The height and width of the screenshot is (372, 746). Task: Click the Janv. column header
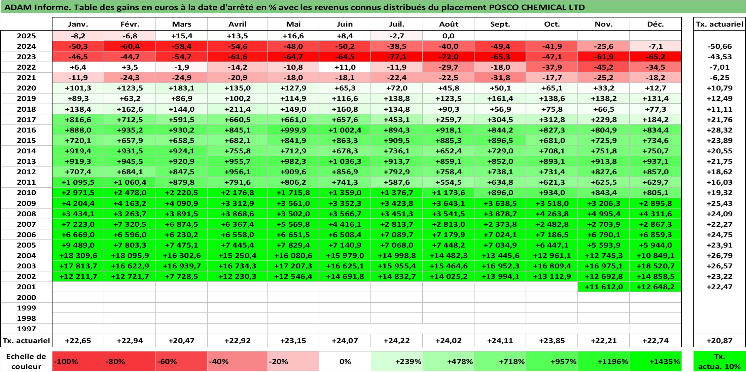[78, 24]
